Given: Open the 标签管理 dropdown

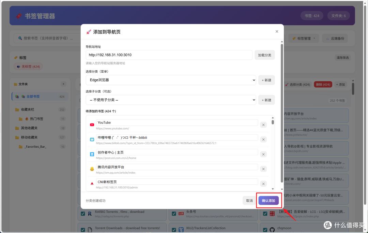Looking at the screenshot, I should pos(304,38).
